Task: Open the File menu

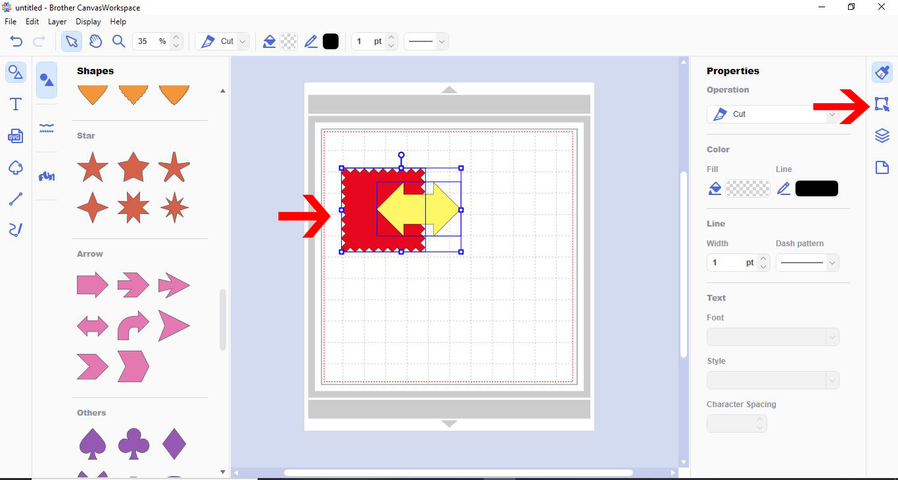Action: (10, 21)
